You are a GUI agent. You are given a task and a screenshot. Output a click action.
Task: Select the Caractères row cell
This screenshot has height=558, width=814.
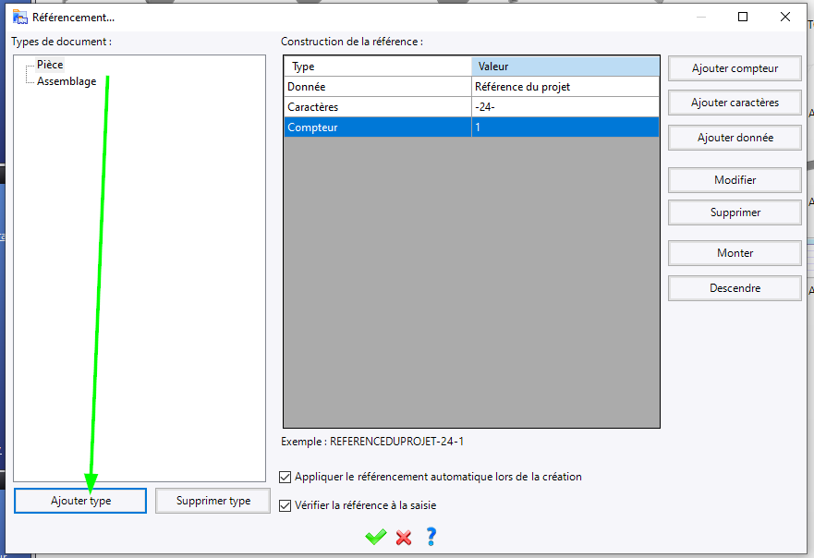[x=378, y=107]
